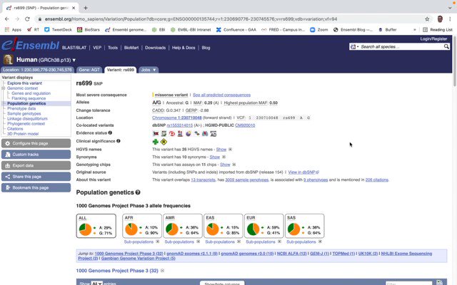This screenshot has height=285, width=457.
Task: Expand EAS Sub-populations
Action: (x=223, y=242)
